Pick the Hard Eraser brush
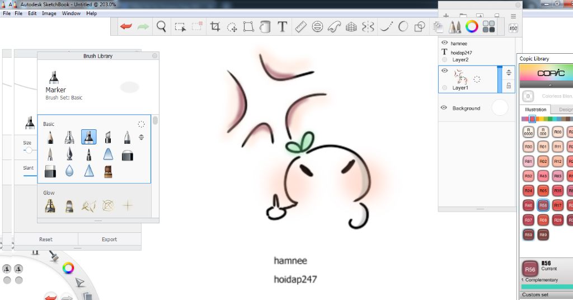Screen dimensions: 573x300 [x=50, y=171]
